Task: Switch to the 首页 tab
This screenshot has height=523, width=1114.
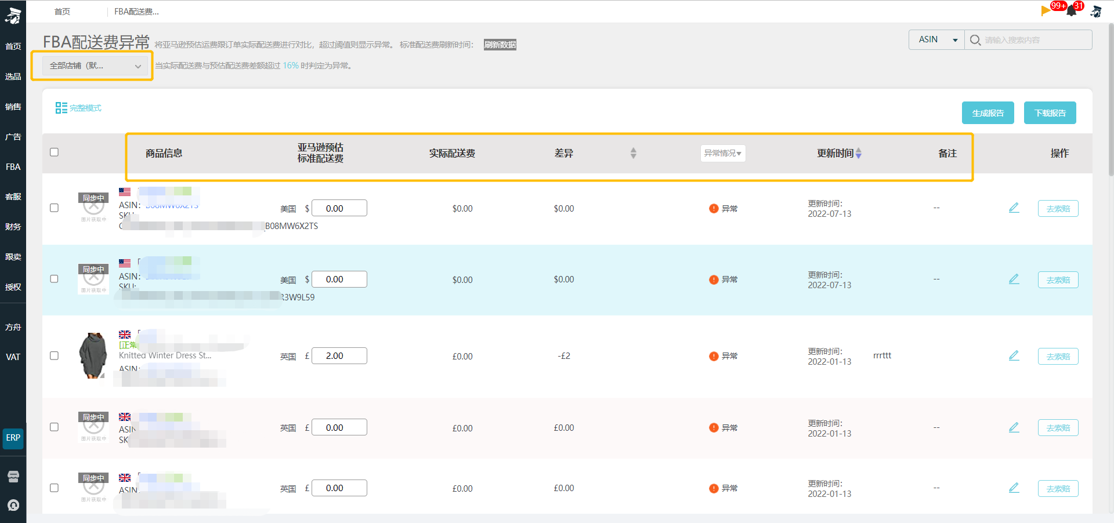Action: (62, 12)
